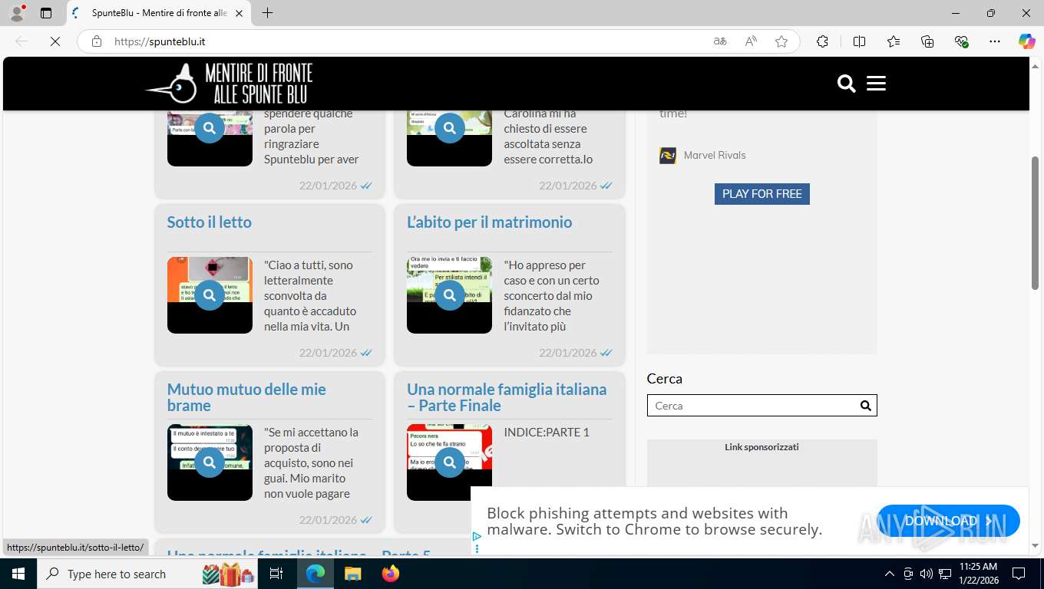Close the SpunteBlu browser tab
Image resolution: width=1044 pixels, height=589 pixels.
tap(239, 13)
